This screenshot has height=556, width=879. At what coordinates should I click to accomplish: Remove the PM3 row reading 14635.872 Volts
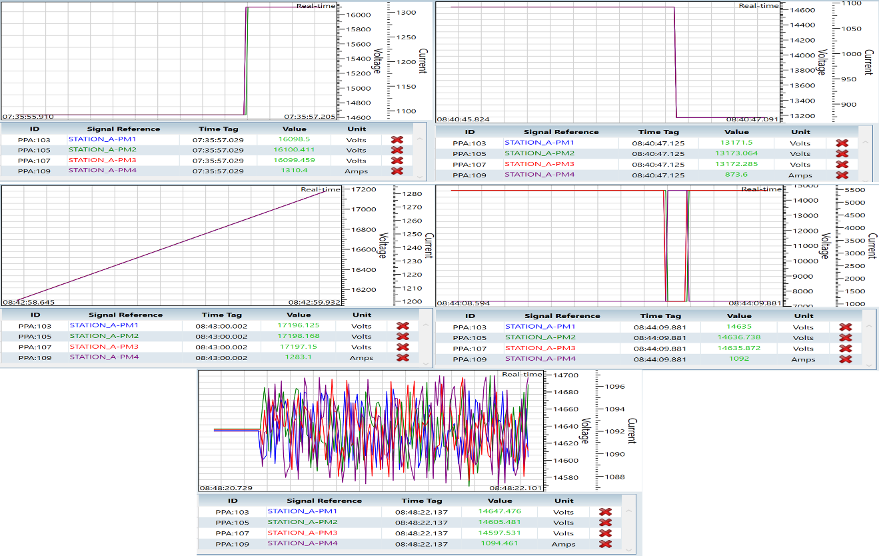[846, 349]
